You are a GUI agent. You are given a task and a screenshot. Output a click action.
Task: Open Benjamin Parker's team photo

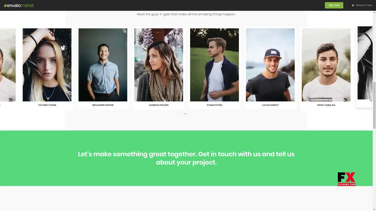[x=103, y=65]
